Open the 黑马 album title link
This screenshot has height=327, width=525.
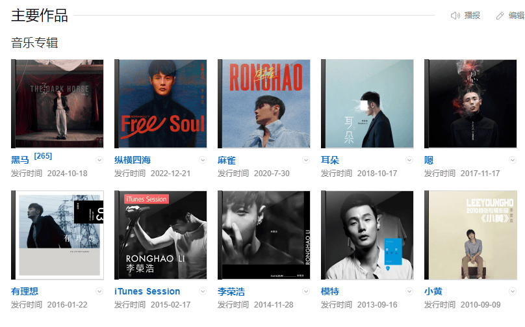(x=20, y=160)
